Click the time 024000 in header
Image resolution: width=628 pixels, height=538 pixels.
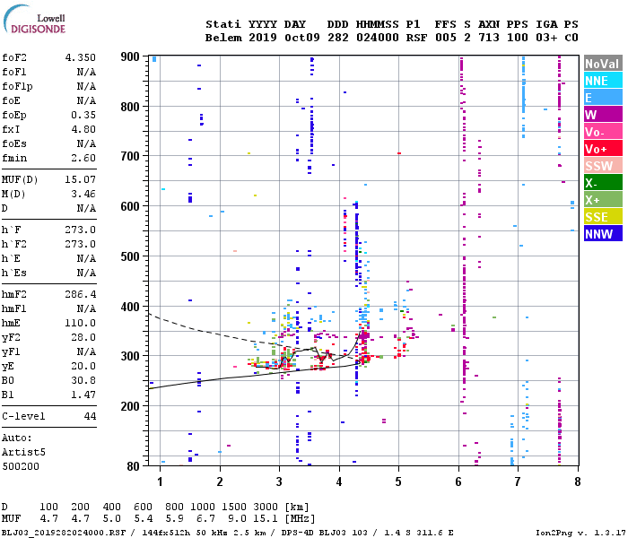click(x=378, y=38)
